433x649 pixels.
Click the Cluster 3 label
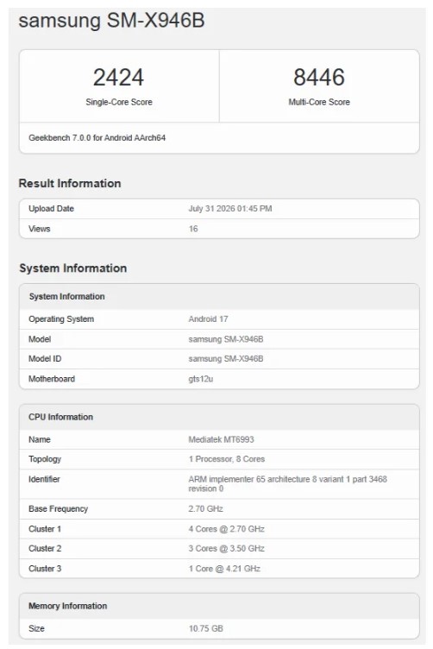(x=45, y=569)
